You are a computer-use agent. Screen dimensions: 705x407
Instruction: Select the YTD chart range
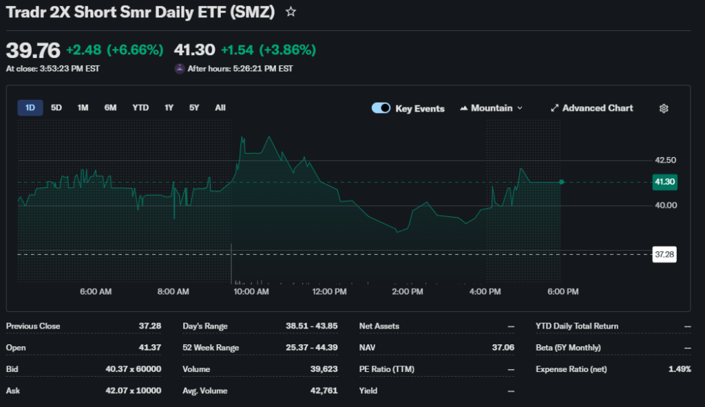point(140,107)
